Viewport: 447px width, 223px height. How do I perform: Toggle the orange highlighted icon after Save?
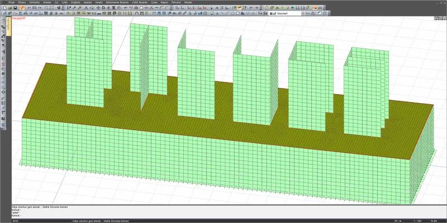point(22,8)
